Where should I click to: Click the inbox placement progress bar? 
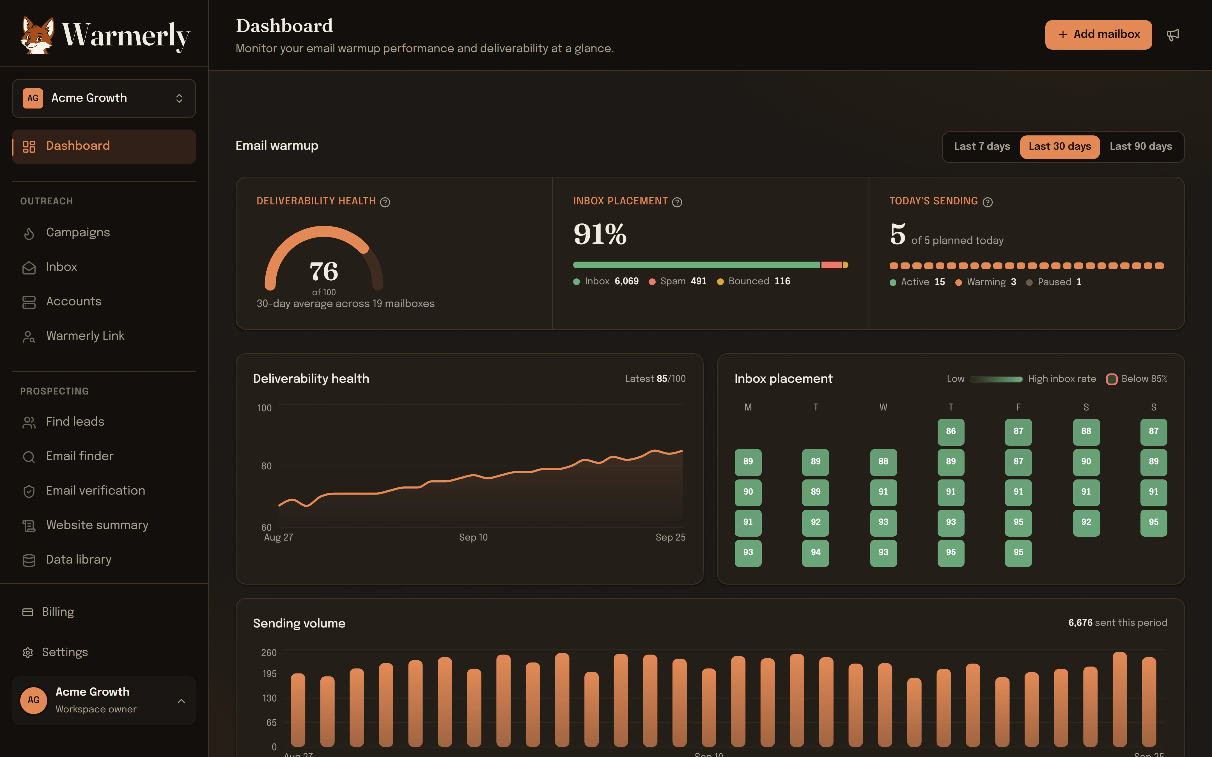pyautogui.click(x=711, y=265)
